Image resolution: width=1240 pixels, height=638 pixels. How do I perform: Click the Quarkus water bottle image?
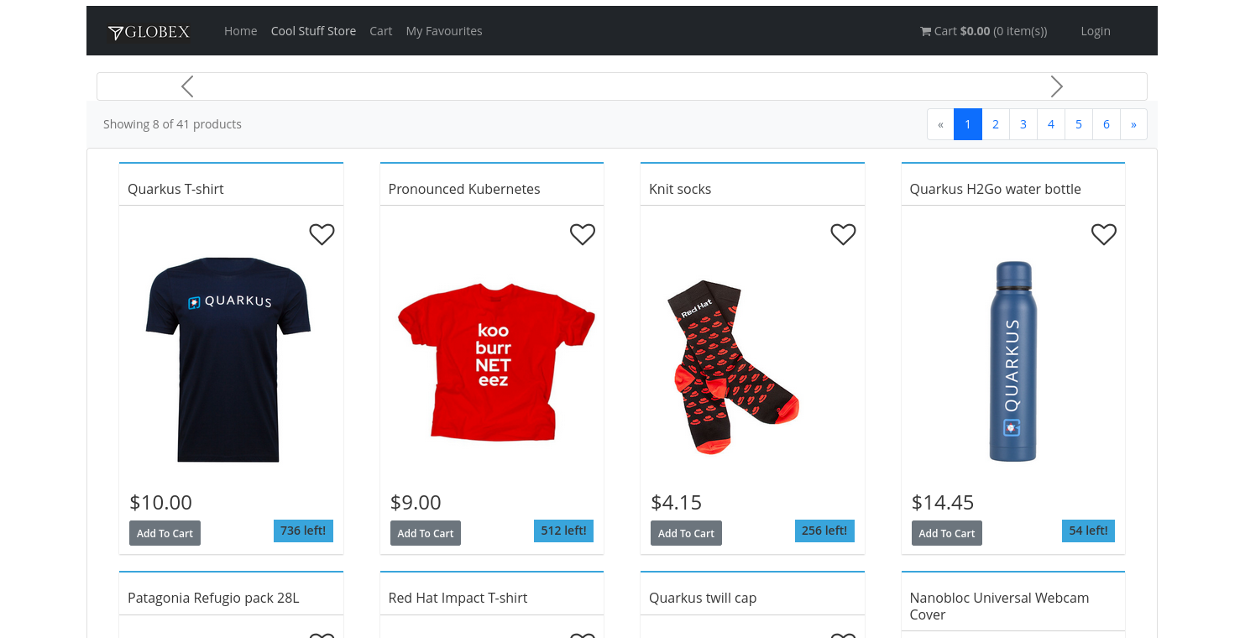1012,361
